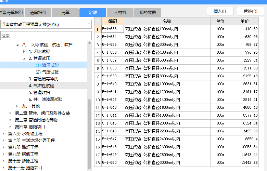Collapse the 八、闭水试验、试压、吹扫 node

[x=17, y=45]
